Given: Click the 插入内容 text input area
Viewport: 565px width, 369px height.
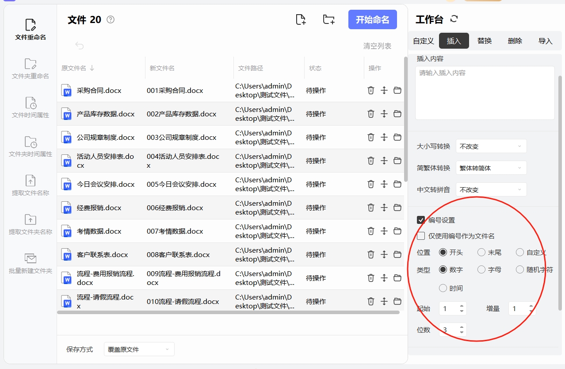Looking at the screenshot, I should pyautogui.click(x=485, y=93).
